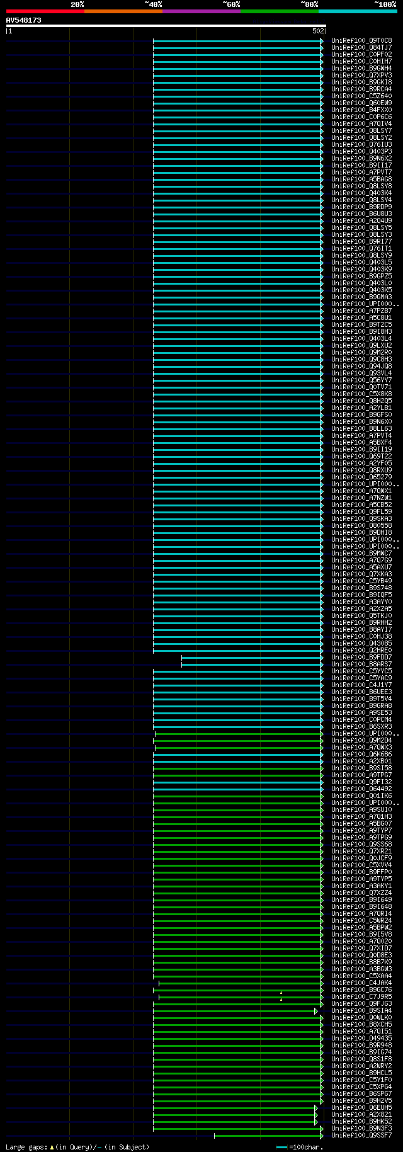Image resolution: width=403 pixels, height=1152 pixels.
Task: Click the cyan alignment bar for UniRef100_C0HIH7
Action: click(x=237, y=62)
